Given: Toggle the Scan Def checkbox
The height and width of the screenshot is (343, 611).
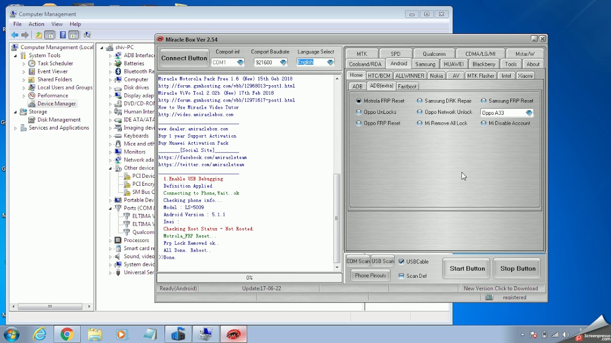Looking at the screenshot, I should (x=401, y=276).
